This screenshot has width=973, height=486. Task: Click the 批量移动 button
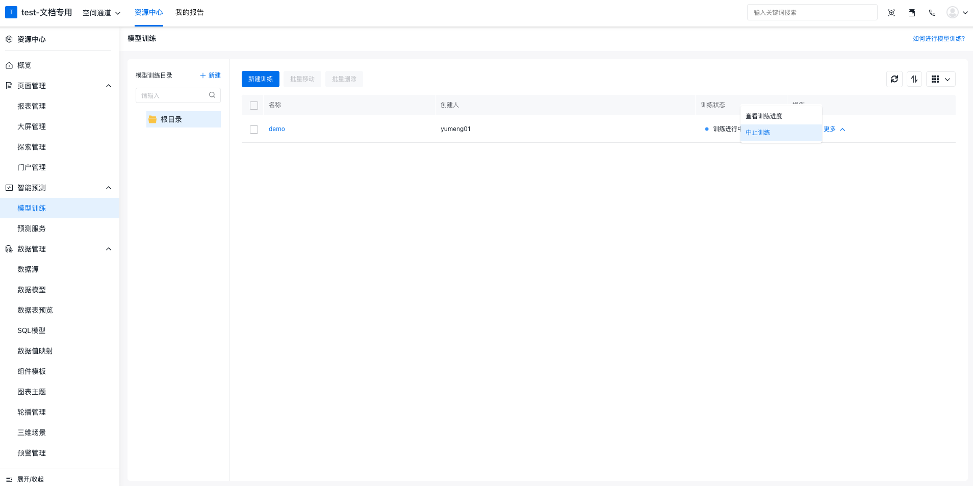(x=302, y=79)
